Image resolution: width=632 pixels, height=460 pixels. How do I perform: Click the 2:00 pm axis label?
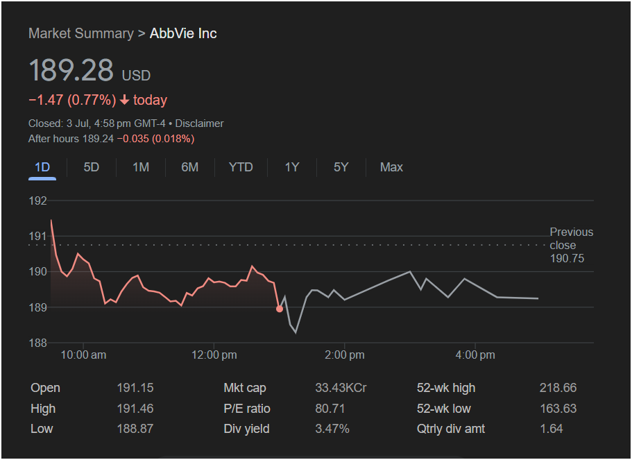coord(345,355)
